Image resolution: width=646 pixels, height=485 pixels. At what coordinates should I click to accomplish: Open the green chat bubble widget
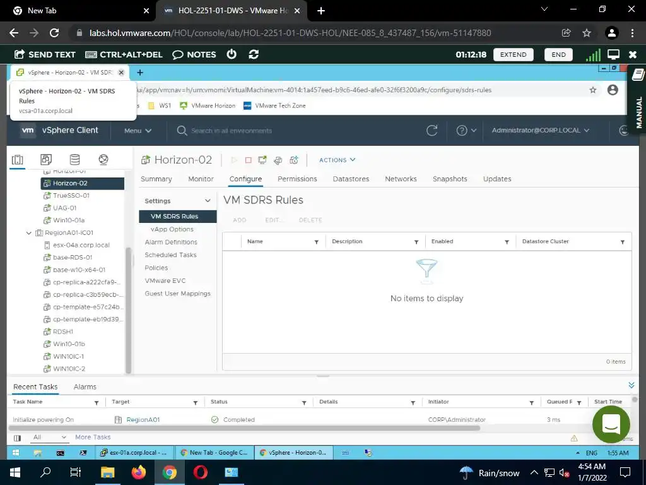coord(611,424)
